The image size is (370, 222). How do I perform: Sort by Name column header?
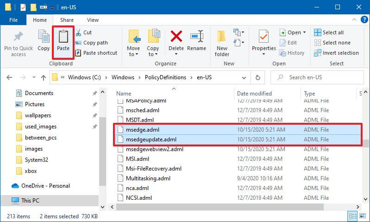coord(124,94)
